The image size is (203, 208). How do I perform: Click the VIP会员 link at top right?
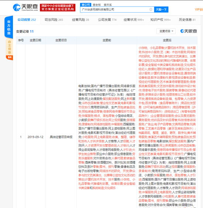(x=199, y=9)
